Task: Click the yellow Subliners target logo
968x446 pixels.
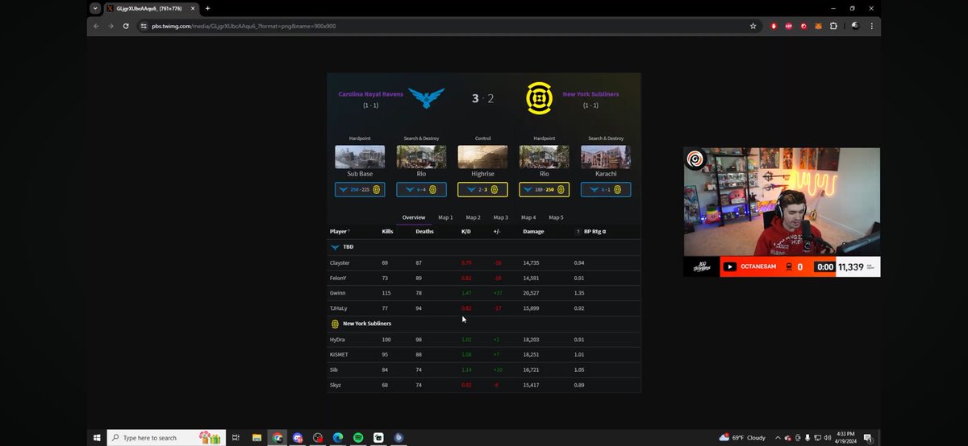Action: pos(539,98)
